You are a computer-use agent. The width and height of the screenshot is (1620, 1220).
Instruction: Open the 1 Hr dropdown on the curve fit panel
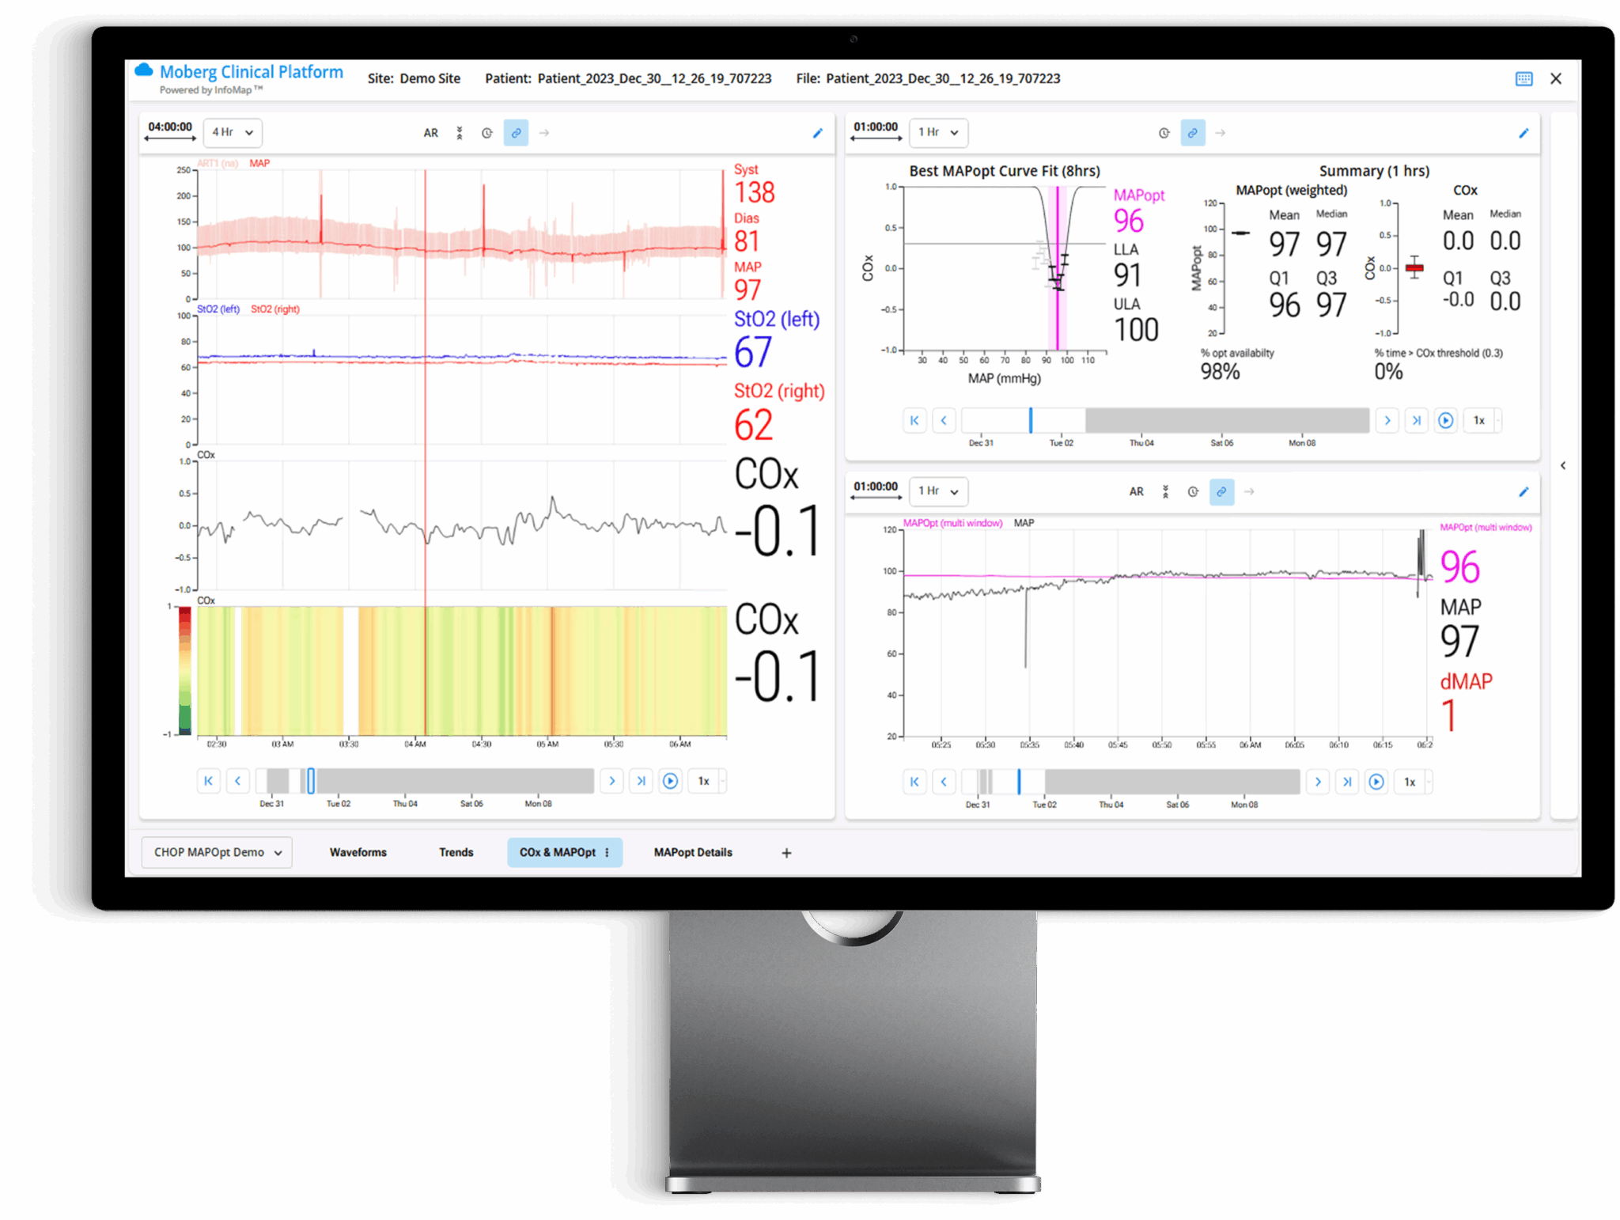pyautogui.click(x=938, y=133)
